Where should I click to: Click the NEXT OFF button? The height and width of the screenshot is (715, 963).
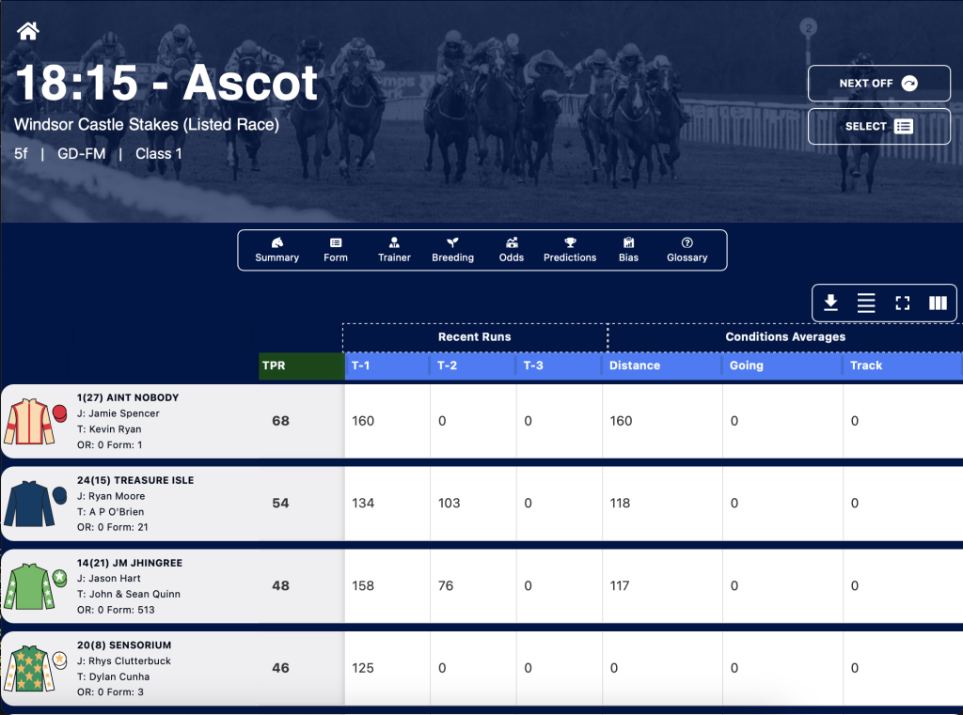[879, 83]
